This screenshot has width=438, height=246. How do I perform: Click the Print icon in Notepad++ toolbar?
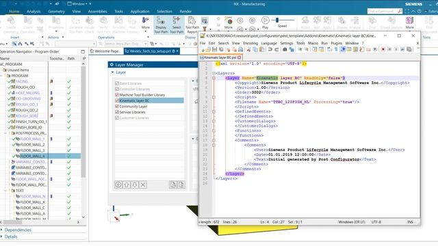click(x=240, y=50)
